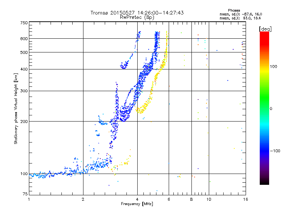Click the 'Phases' header label
289x217 pixels.
pyautogui.click(x=234, y=10)
